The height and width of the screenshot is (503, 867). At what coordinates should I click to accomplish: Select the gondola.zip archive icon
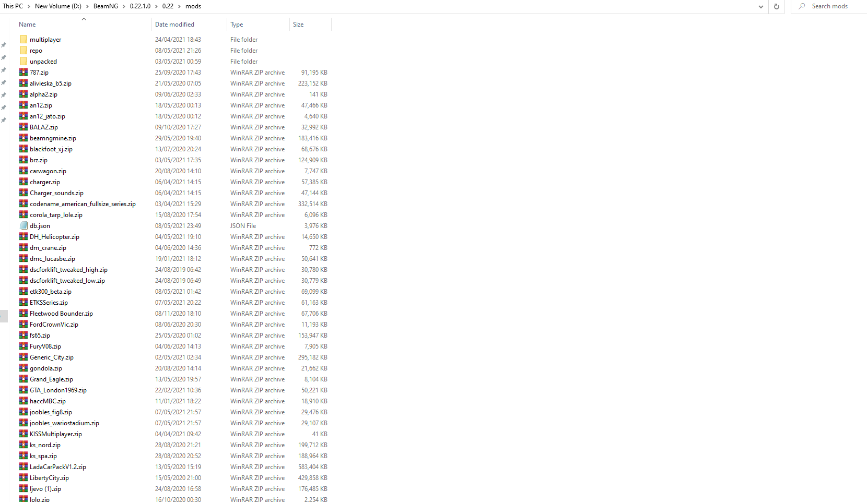24,368
